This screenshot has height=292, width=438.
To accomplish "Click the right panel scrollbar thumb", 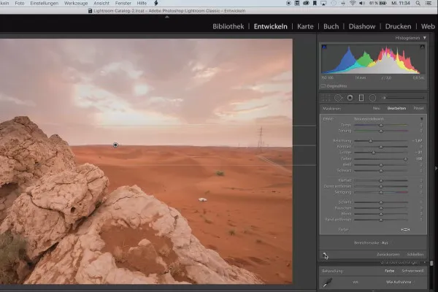I will click(431, 264).
